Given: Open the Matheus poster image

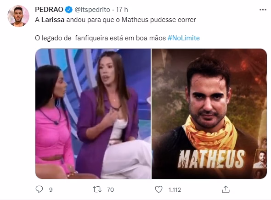Looking at the screenshot, I should click(209, 114).
